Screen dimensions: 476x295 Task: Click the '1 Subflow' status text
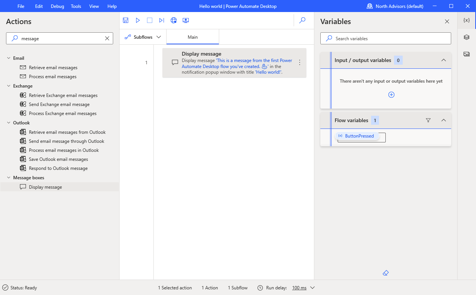click(238, 288)
